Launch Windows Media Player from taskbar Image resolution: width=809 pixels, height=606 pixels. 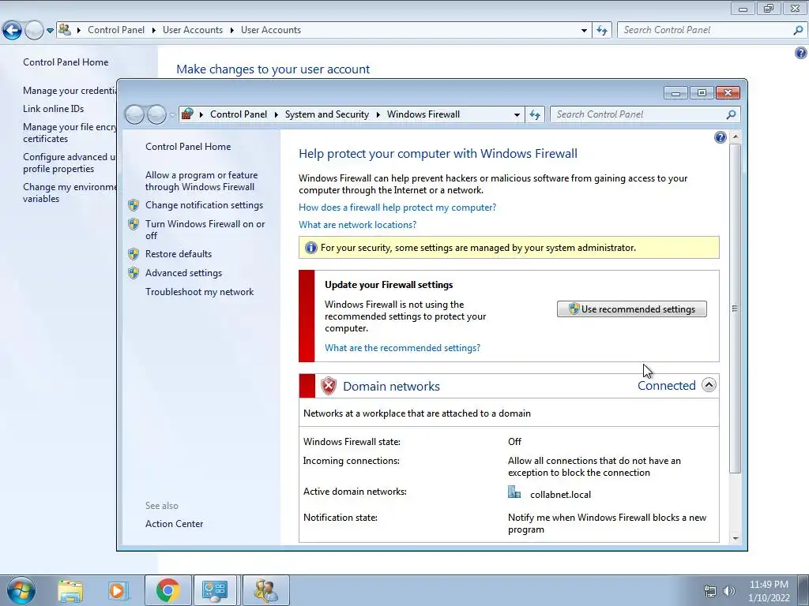point(117,591)
